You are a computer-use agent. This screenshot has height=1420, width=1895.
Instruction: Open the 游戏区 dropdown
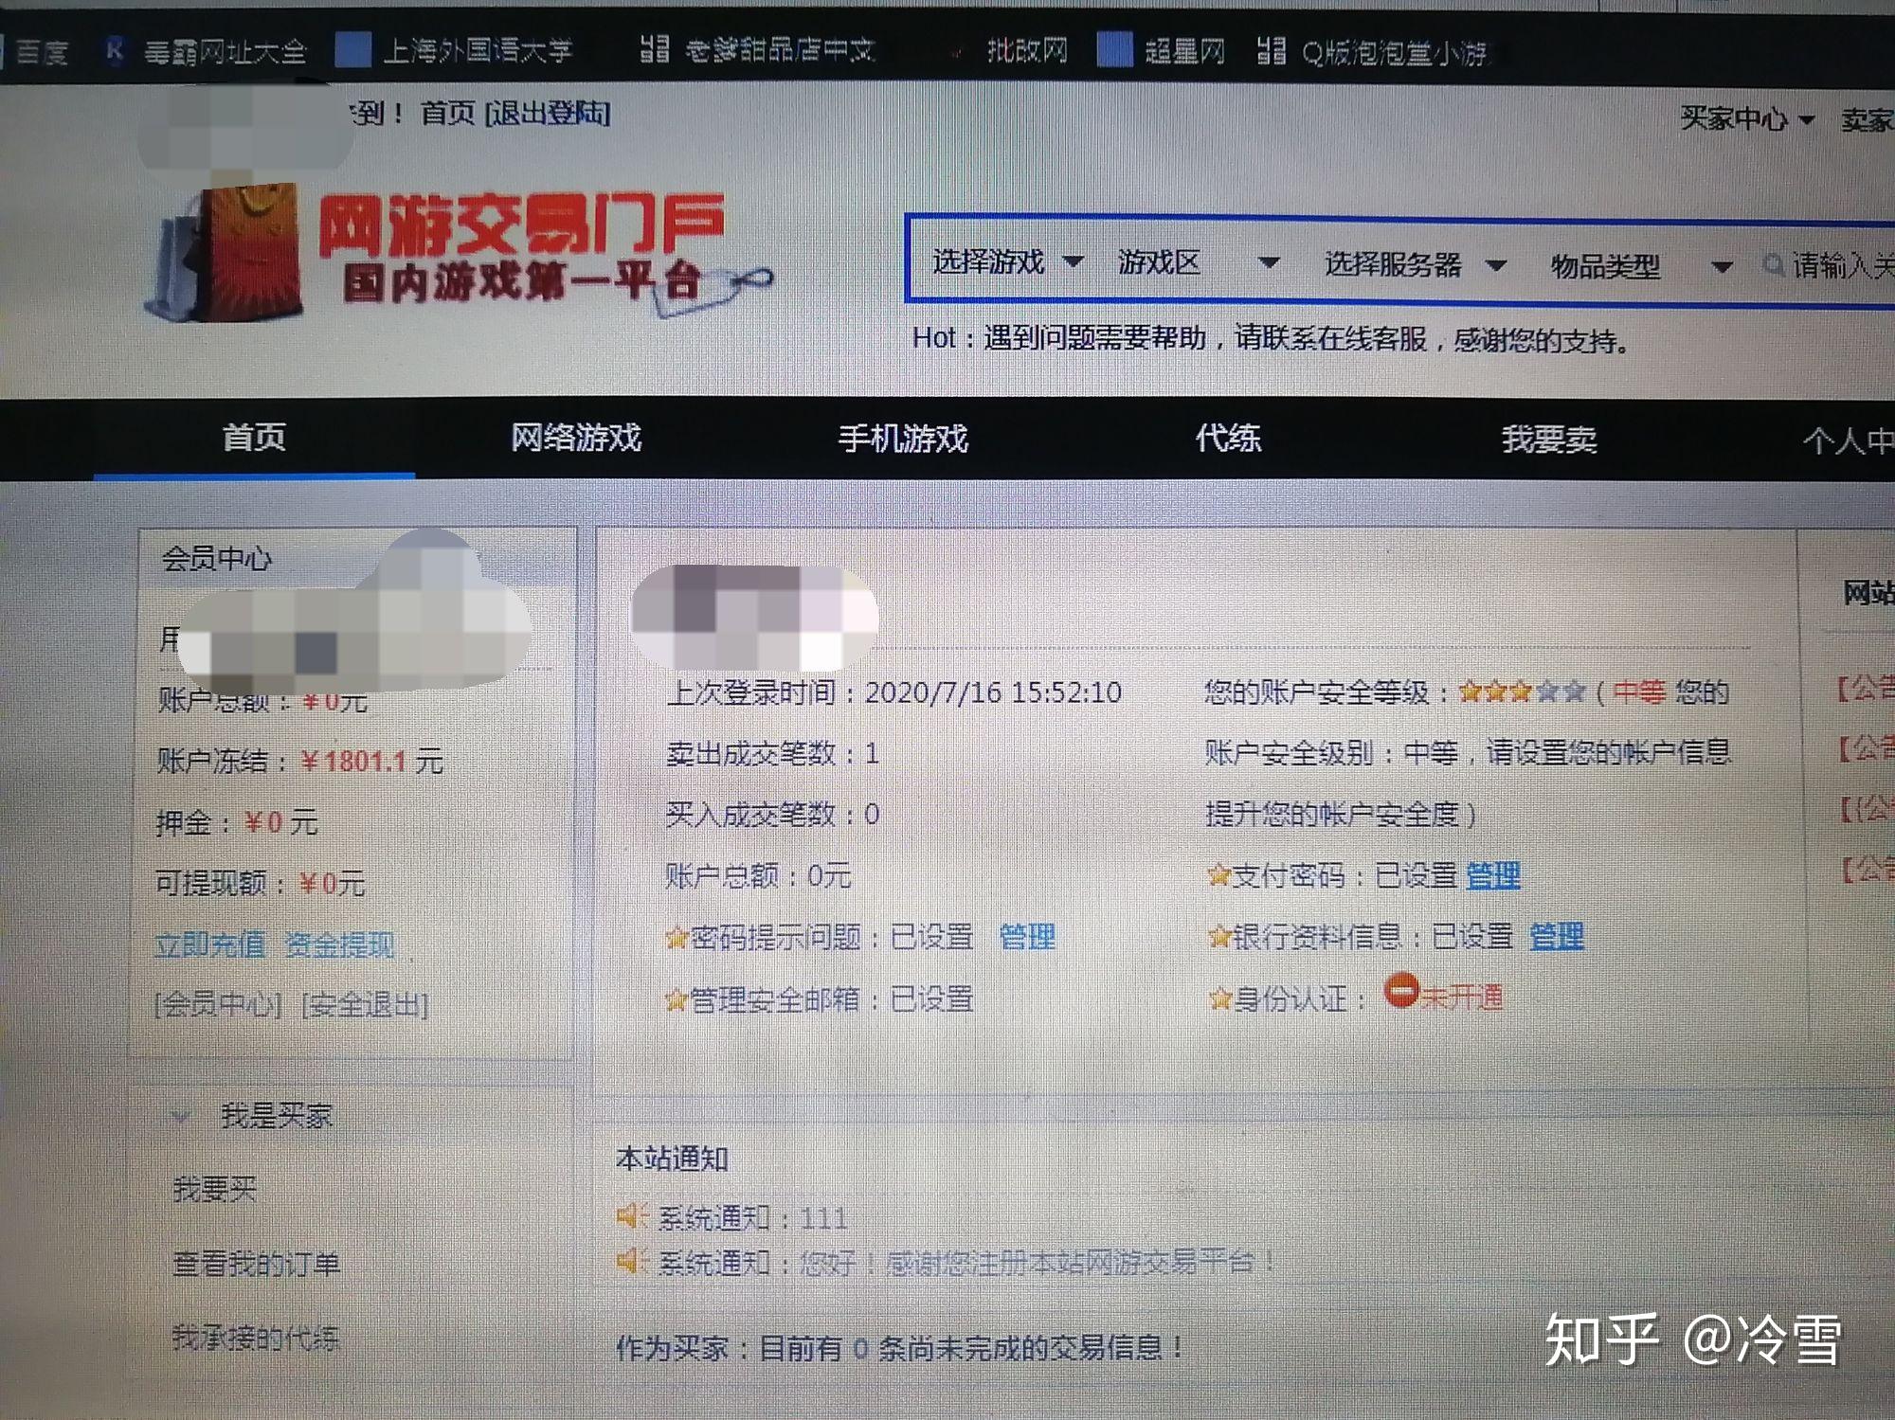click(1199, 261)
